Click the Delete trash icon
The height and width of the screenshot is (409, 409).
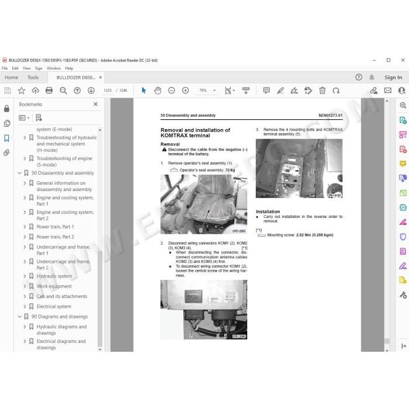coord(322,91)
